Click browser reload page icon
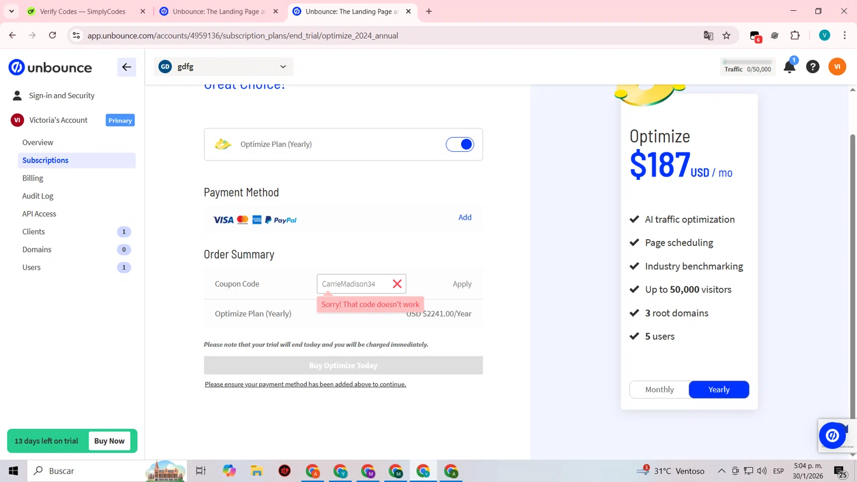Screen dimensions: 857x482 tap(53, 35)
